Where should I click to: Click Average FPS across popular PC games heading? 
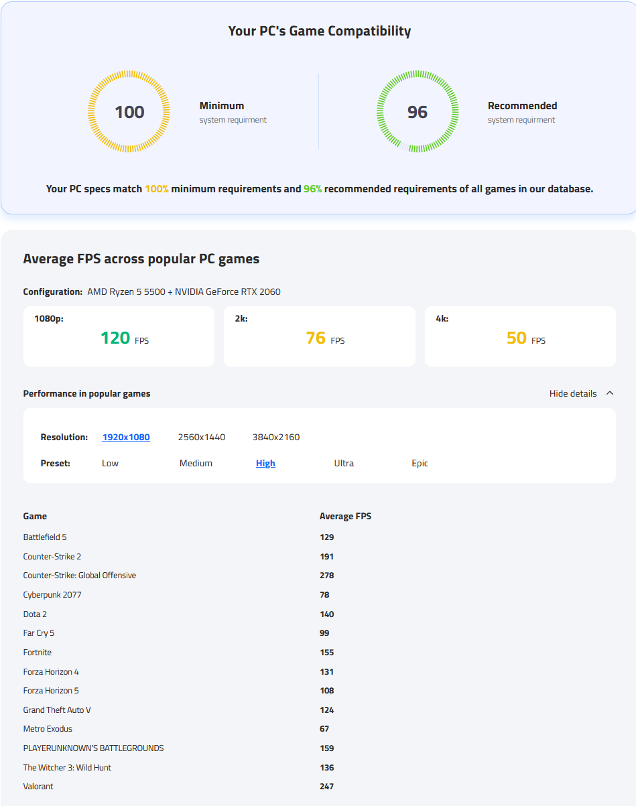click(141, 259)
